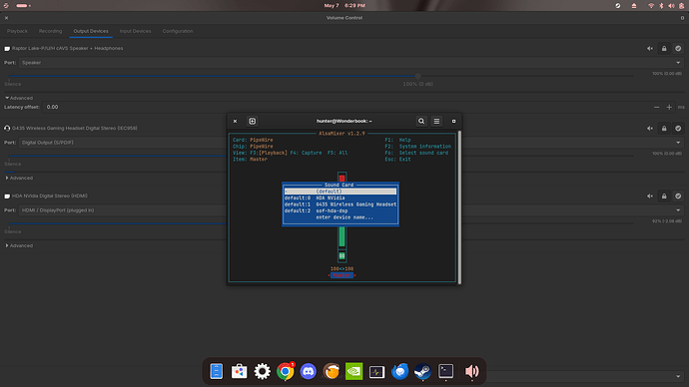689x387 pixels.
Task: Click the Master channel label in AlsaMixer
Action: pyautogui.click(x=342, y=275)
